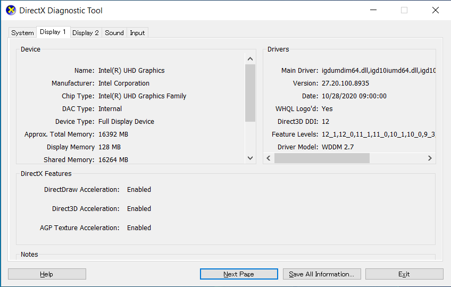Screen dimensions: 451x287
Task: Click the DAC Type value Internal
Action: pos(110,109)
